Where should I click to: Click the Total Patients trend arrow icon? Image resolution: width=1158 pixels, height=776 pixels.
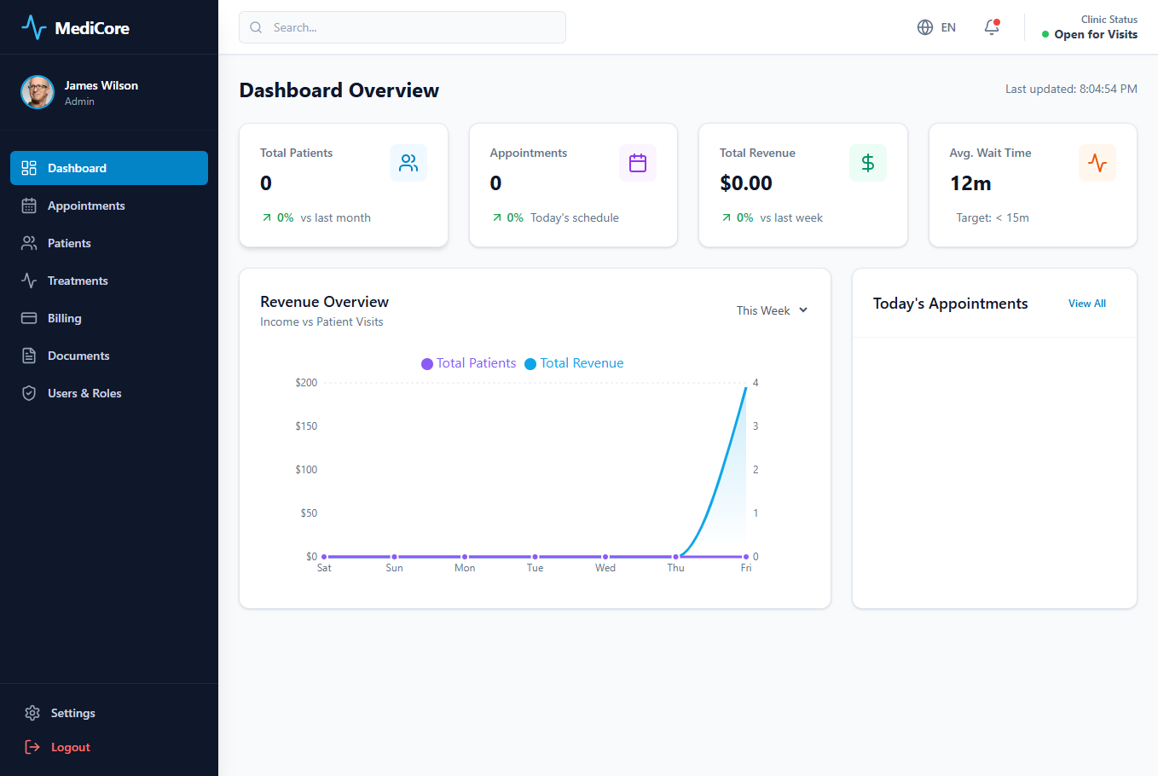(267, 218)
